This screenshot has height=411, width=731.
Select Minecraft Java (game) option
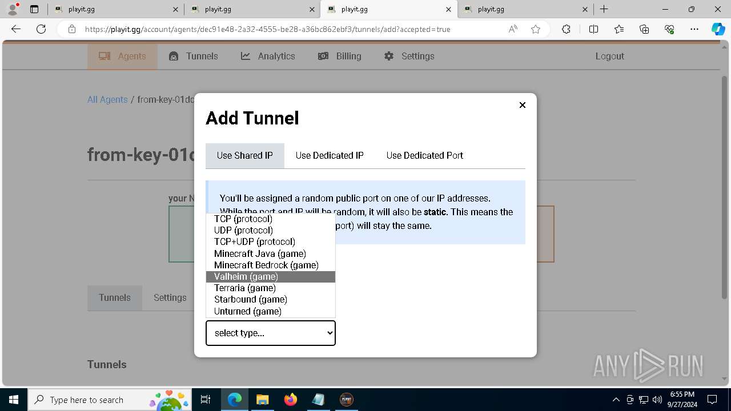270,253
